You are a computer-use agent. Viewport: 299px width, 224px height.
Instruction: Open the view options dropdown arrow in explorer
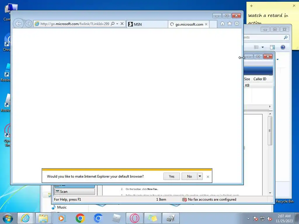click(263, 47)
